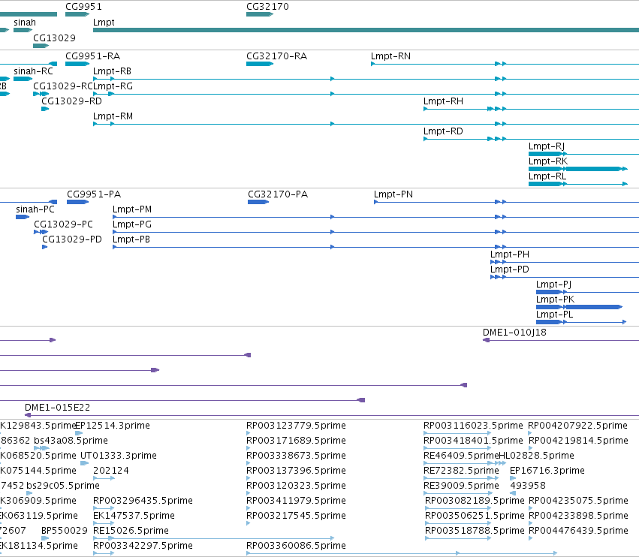Click the RP003411979.5prime label
The width and height of the screenshot is (639, 557).
[x=296, y=501]
